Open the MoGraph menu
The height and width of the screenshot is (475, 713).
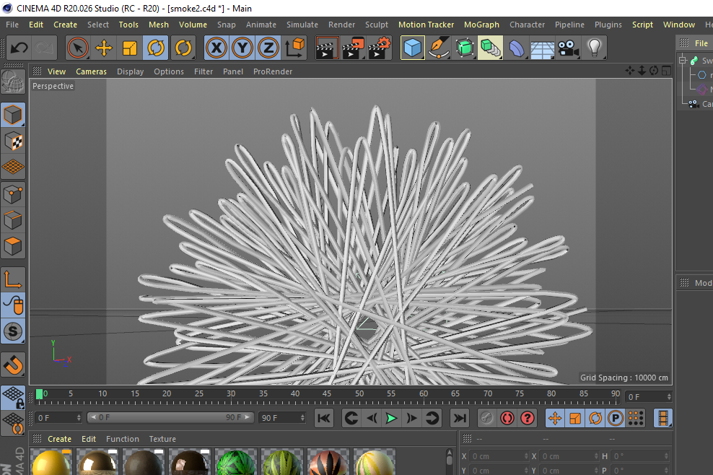coord(481,25)
